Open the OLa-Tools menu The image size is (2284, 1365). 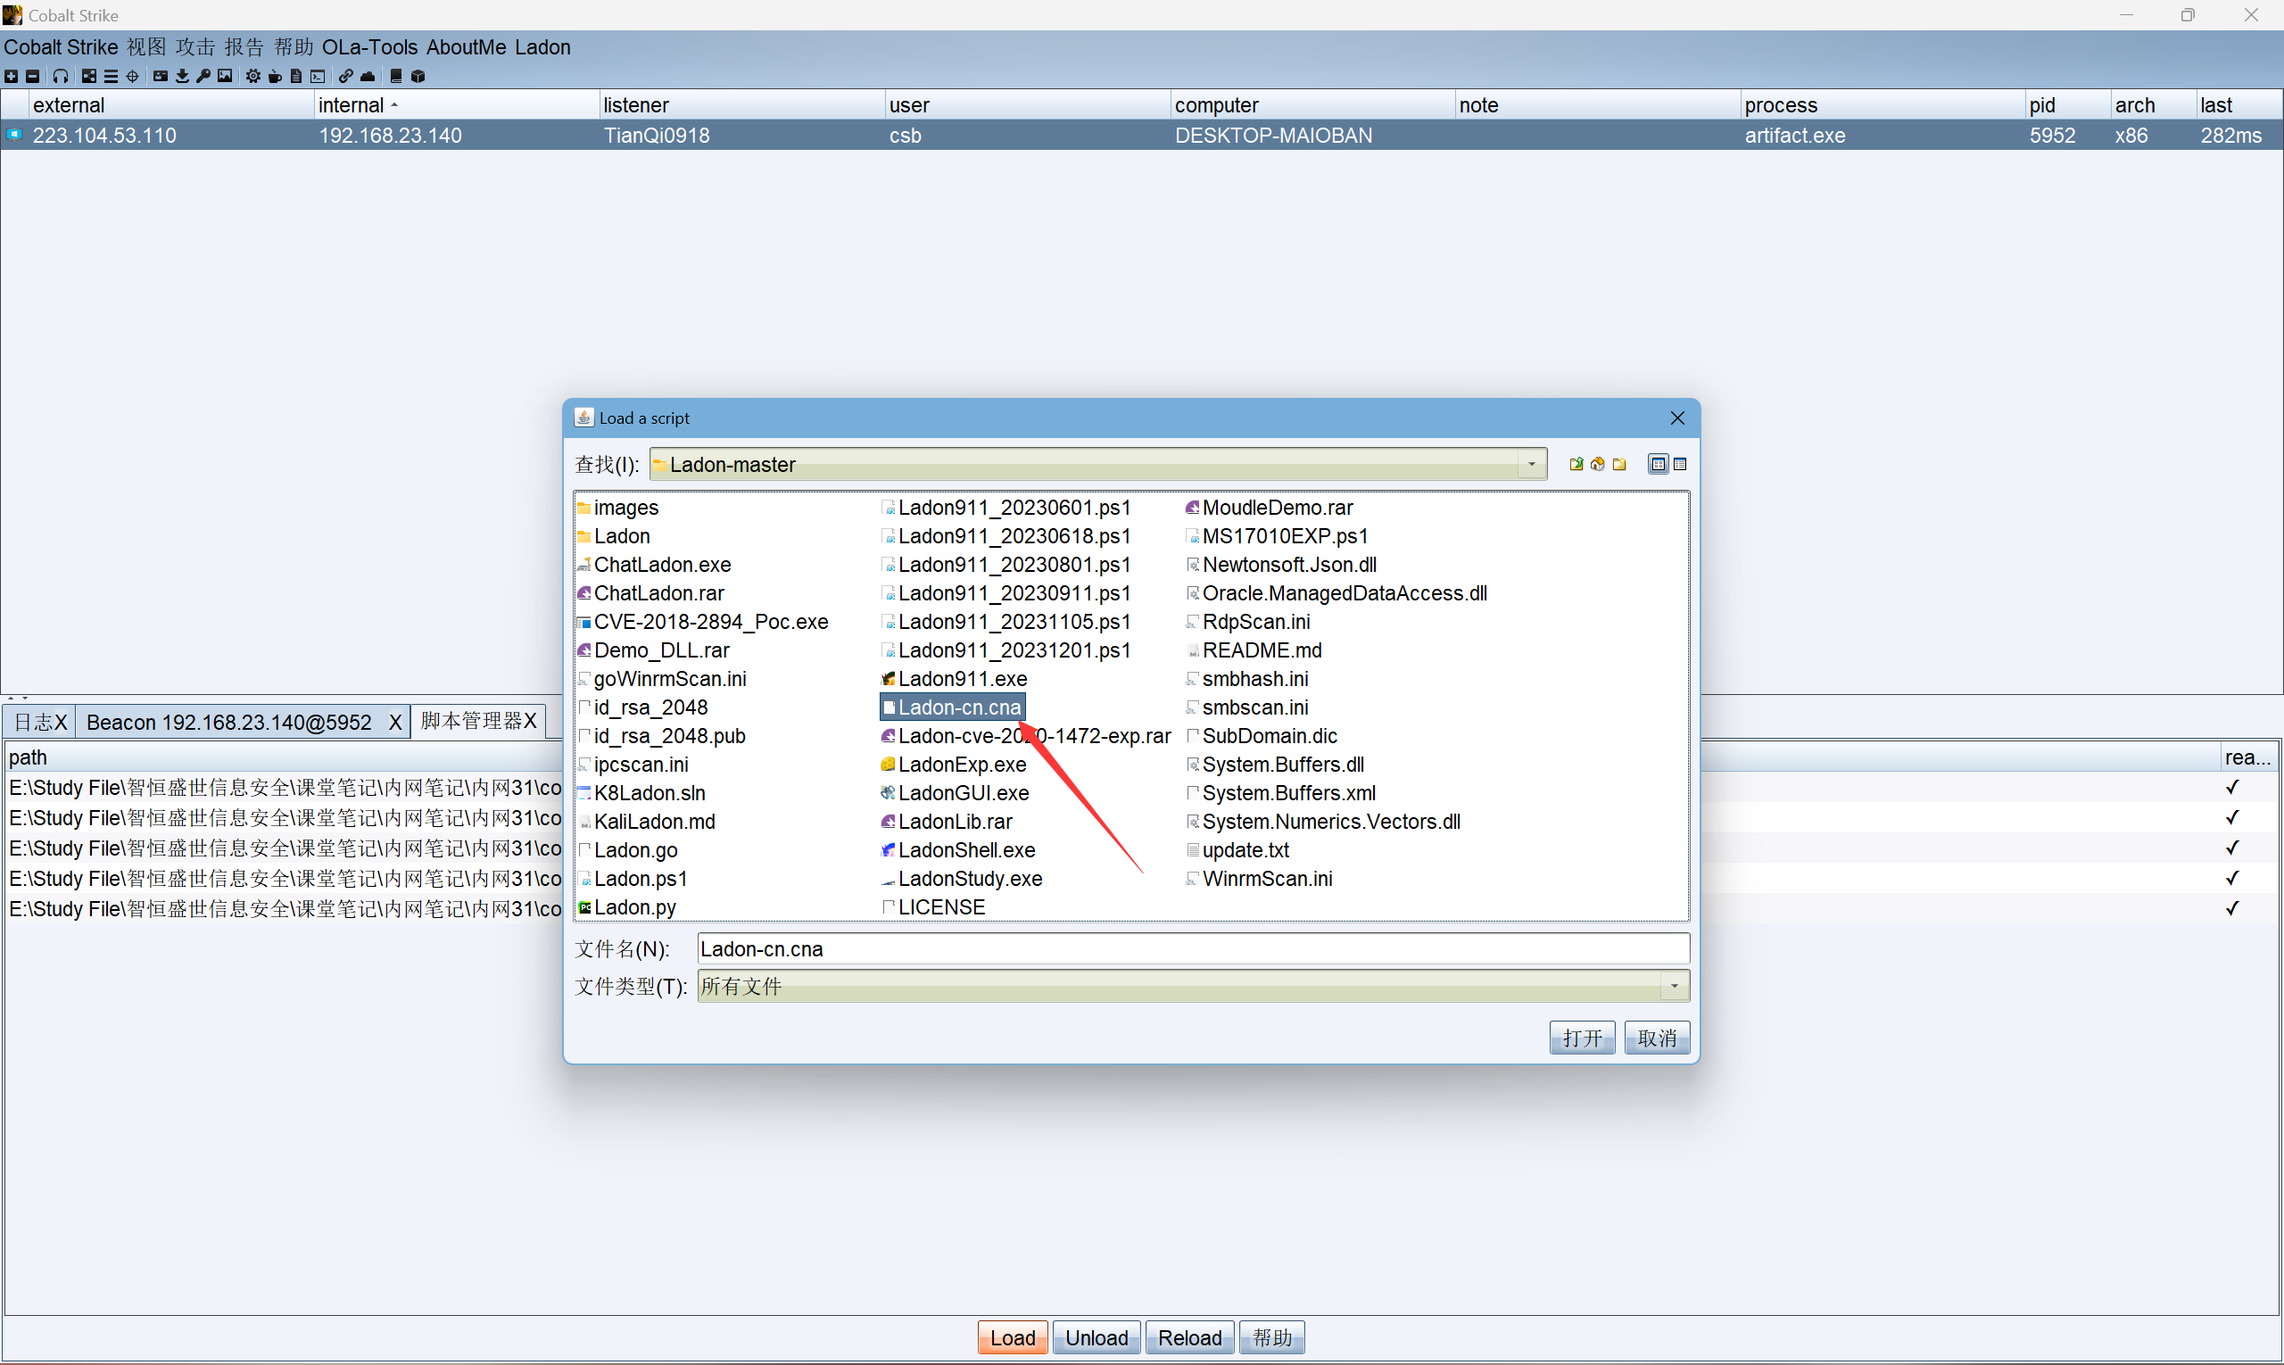(368, 47)
